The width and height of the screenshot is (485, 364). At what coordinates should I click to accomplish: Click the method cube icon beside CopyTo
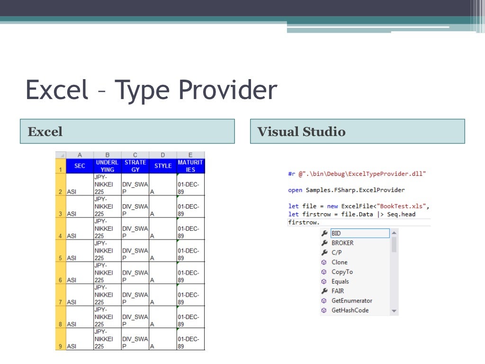click(324, 272)
